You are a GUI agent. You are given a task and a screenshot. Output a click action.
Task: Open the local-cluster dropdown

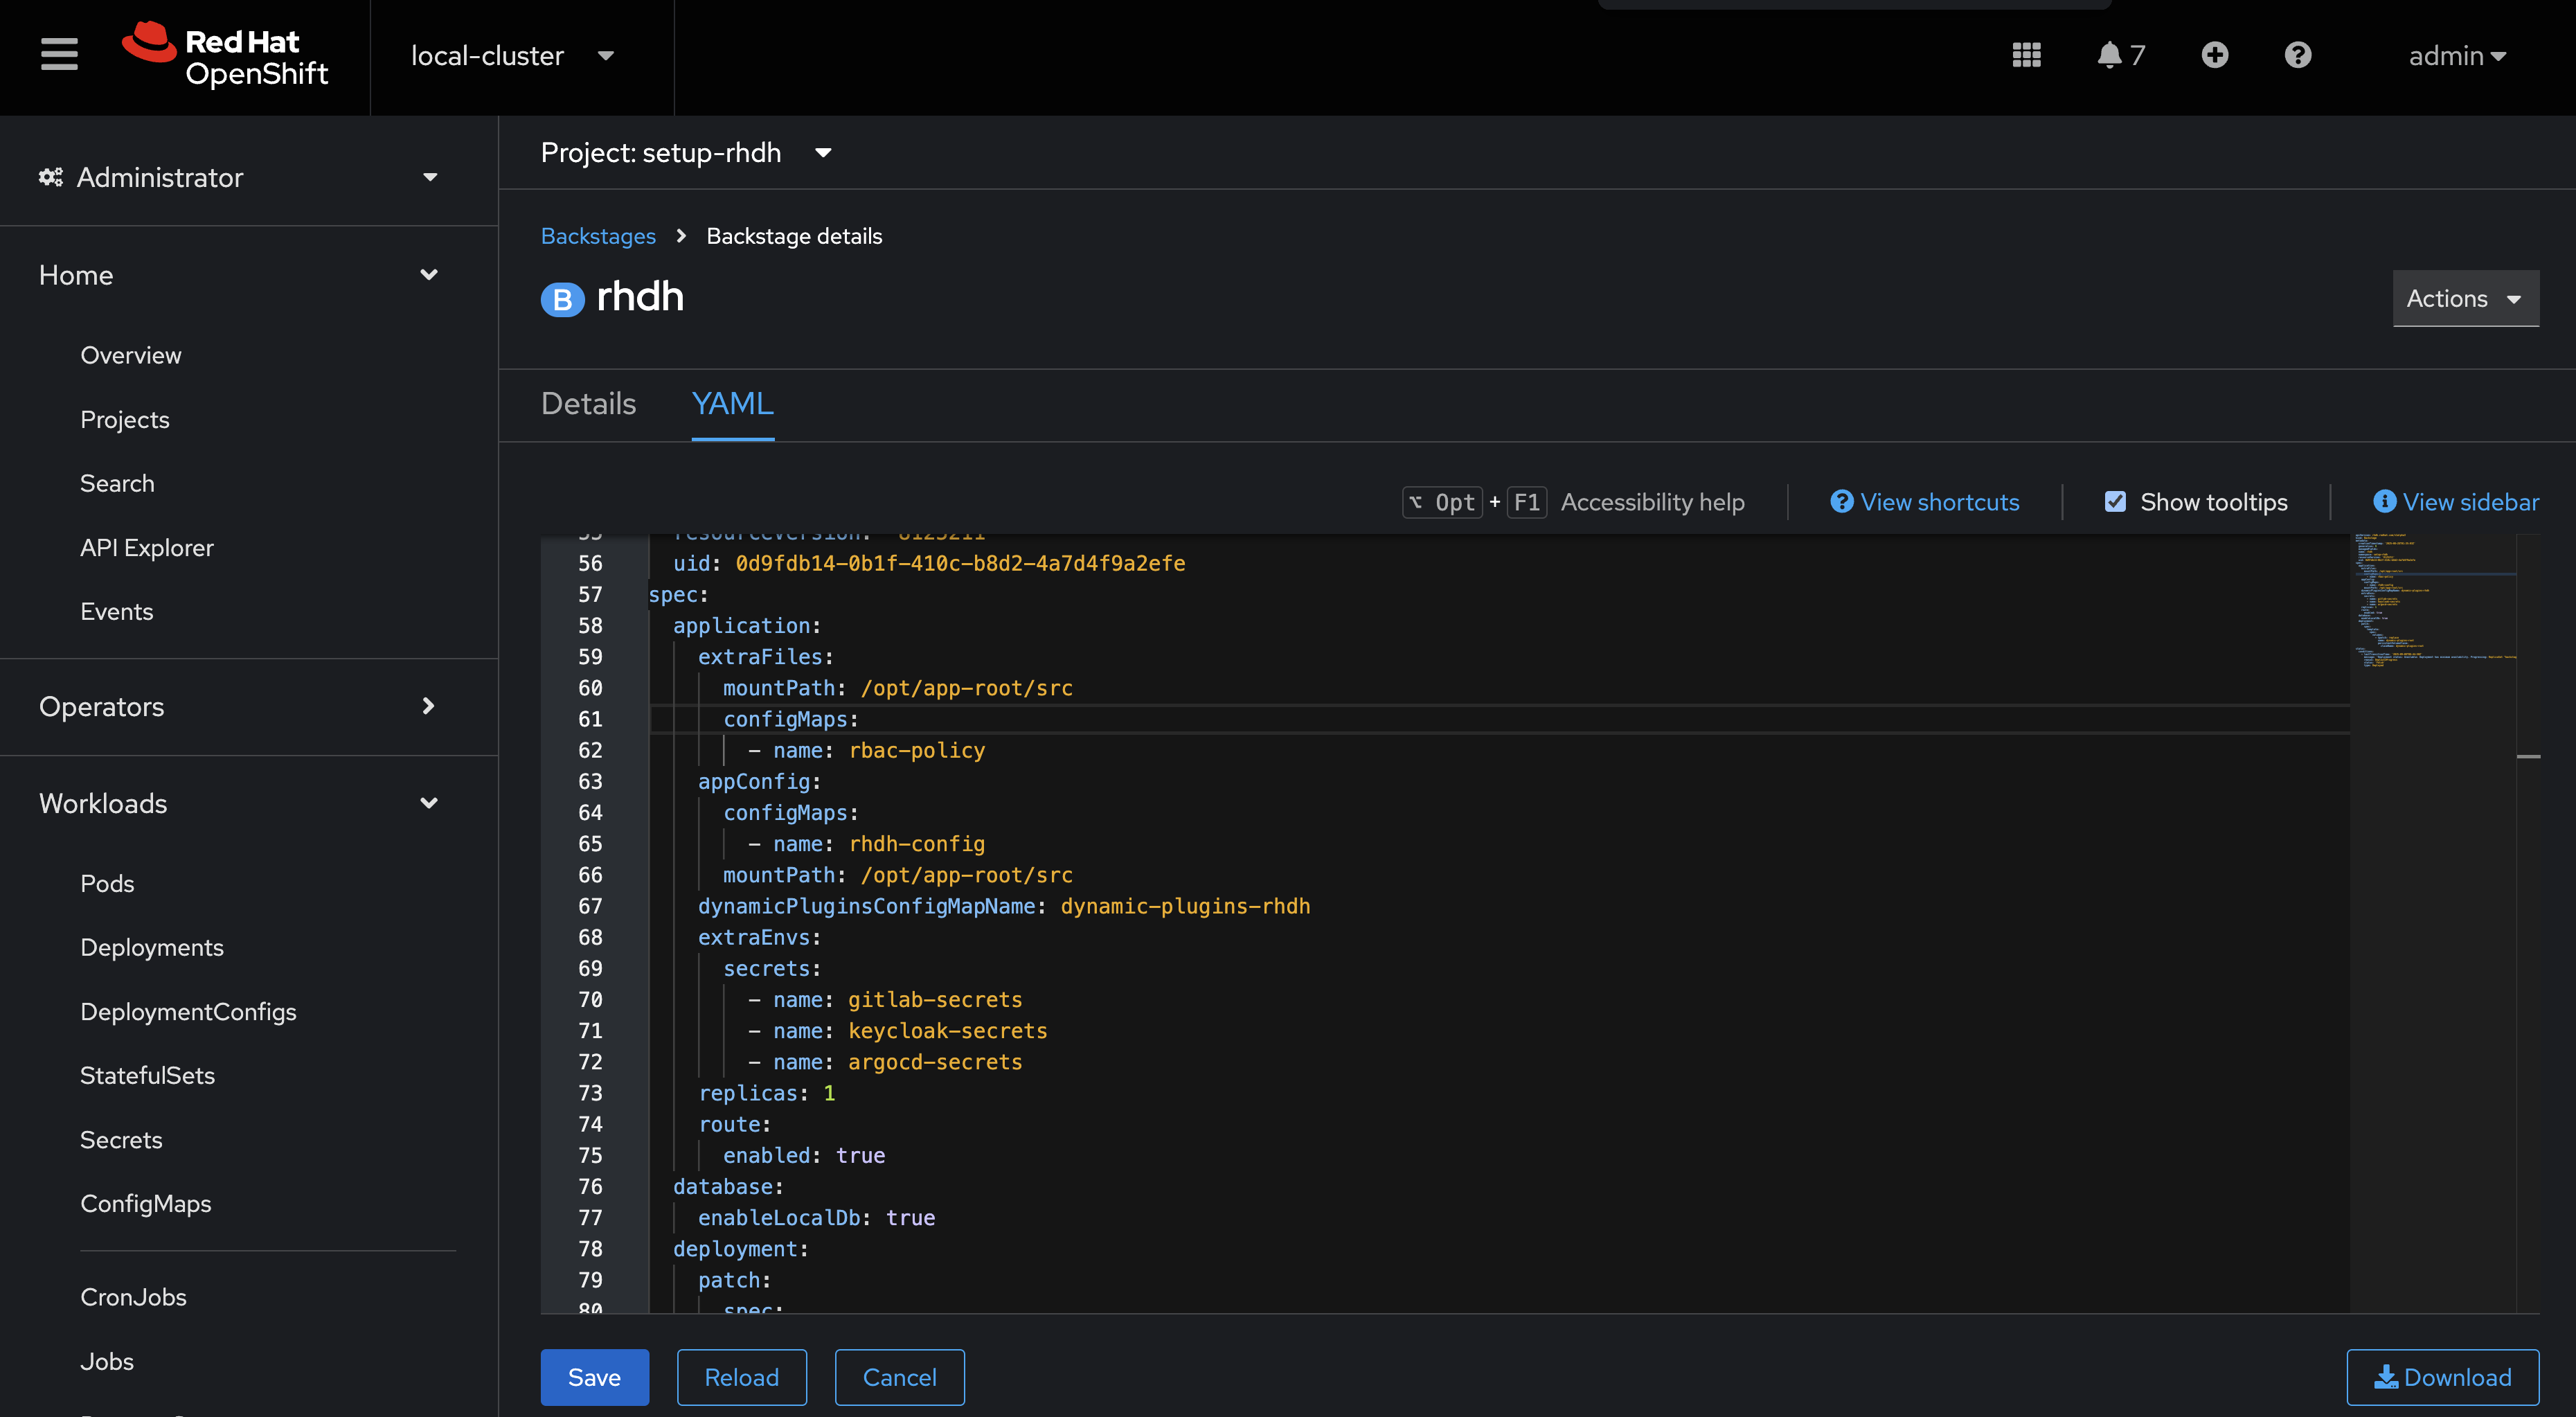tap(512, 56)
